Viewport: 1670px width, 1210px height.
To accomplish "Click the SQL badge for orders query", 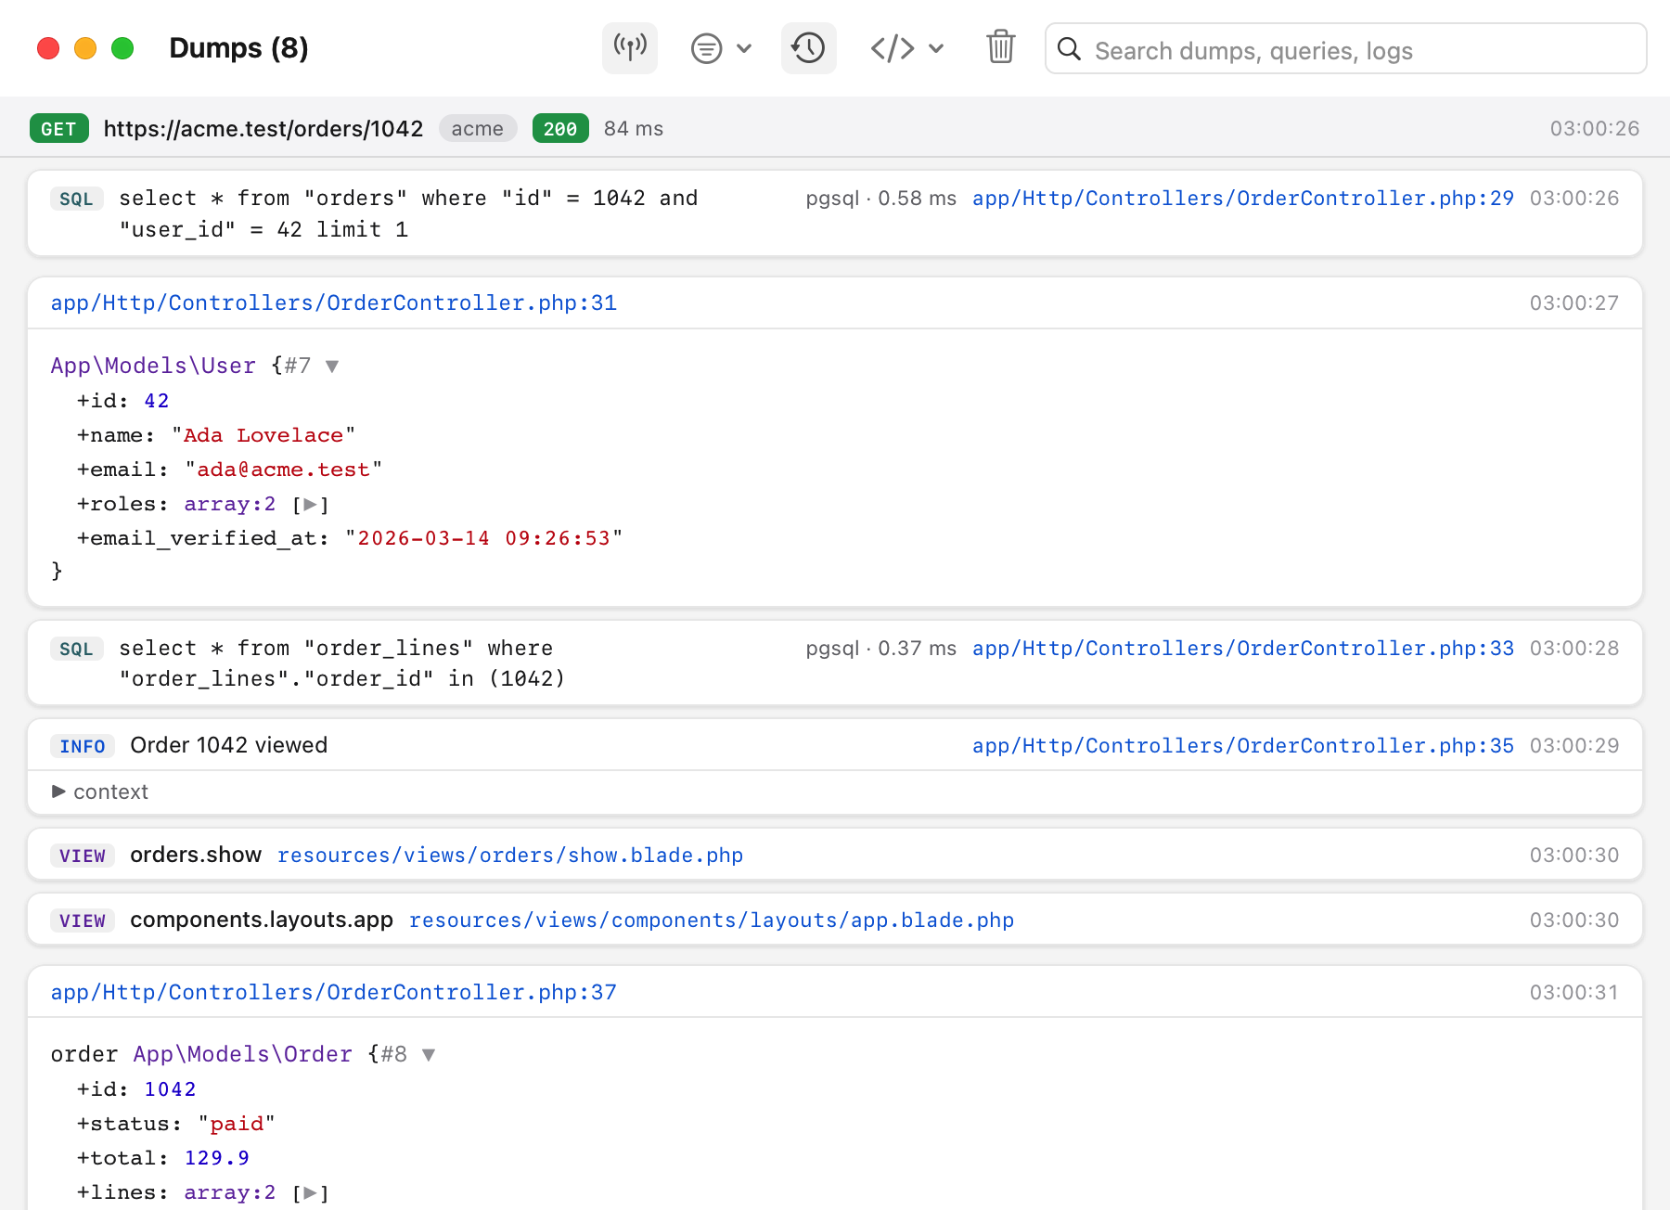I will click(76, 200).
